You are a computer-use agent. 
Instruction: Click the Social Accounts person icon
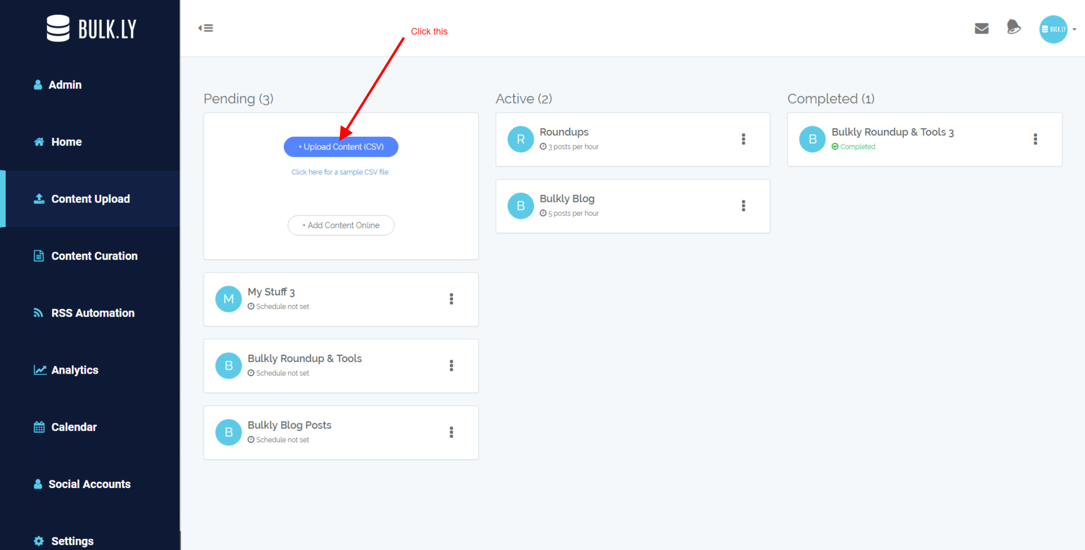point(38,484)
